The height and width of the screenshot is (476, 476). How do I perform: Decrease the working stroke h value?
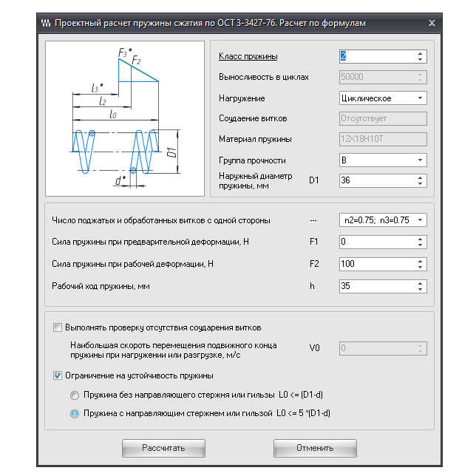(420, 289)
